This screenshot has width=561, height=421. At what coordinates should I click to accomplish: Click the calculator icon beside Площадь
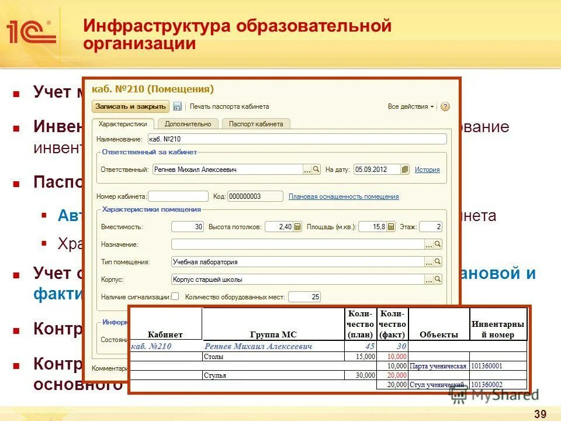point(390,226)
